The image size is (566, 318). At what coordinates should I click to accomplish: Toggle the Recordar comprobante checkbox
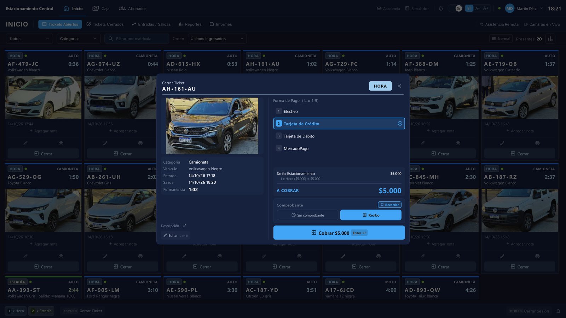point(389,205)
